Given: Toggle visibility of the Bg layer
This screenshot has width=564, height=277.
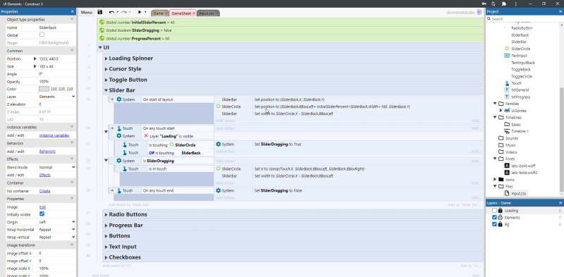Looking at the screenshot, I should (x=494, y=224).
